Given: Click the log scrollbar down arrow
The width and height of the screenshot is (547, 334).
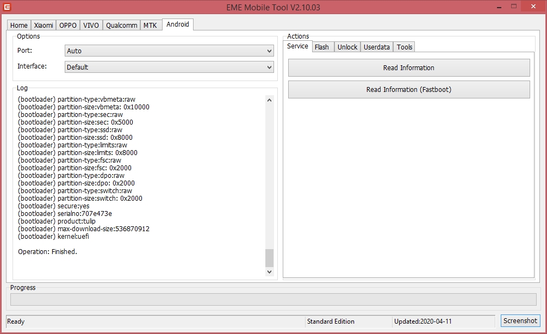Looking at the screenshot, I should (269, 271).
